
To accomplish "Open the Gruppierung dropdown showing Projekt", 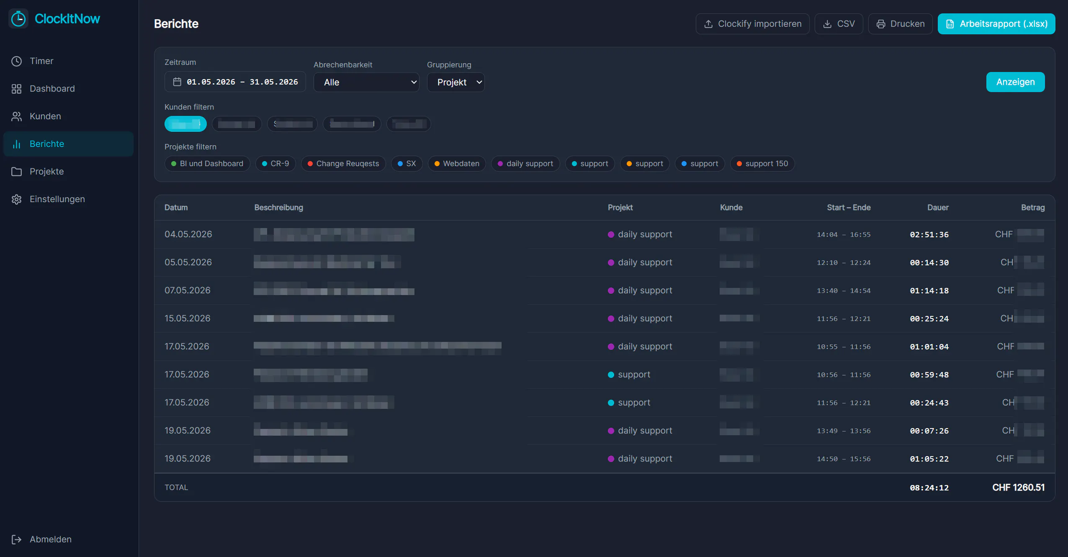I will [x=456, y=82].
